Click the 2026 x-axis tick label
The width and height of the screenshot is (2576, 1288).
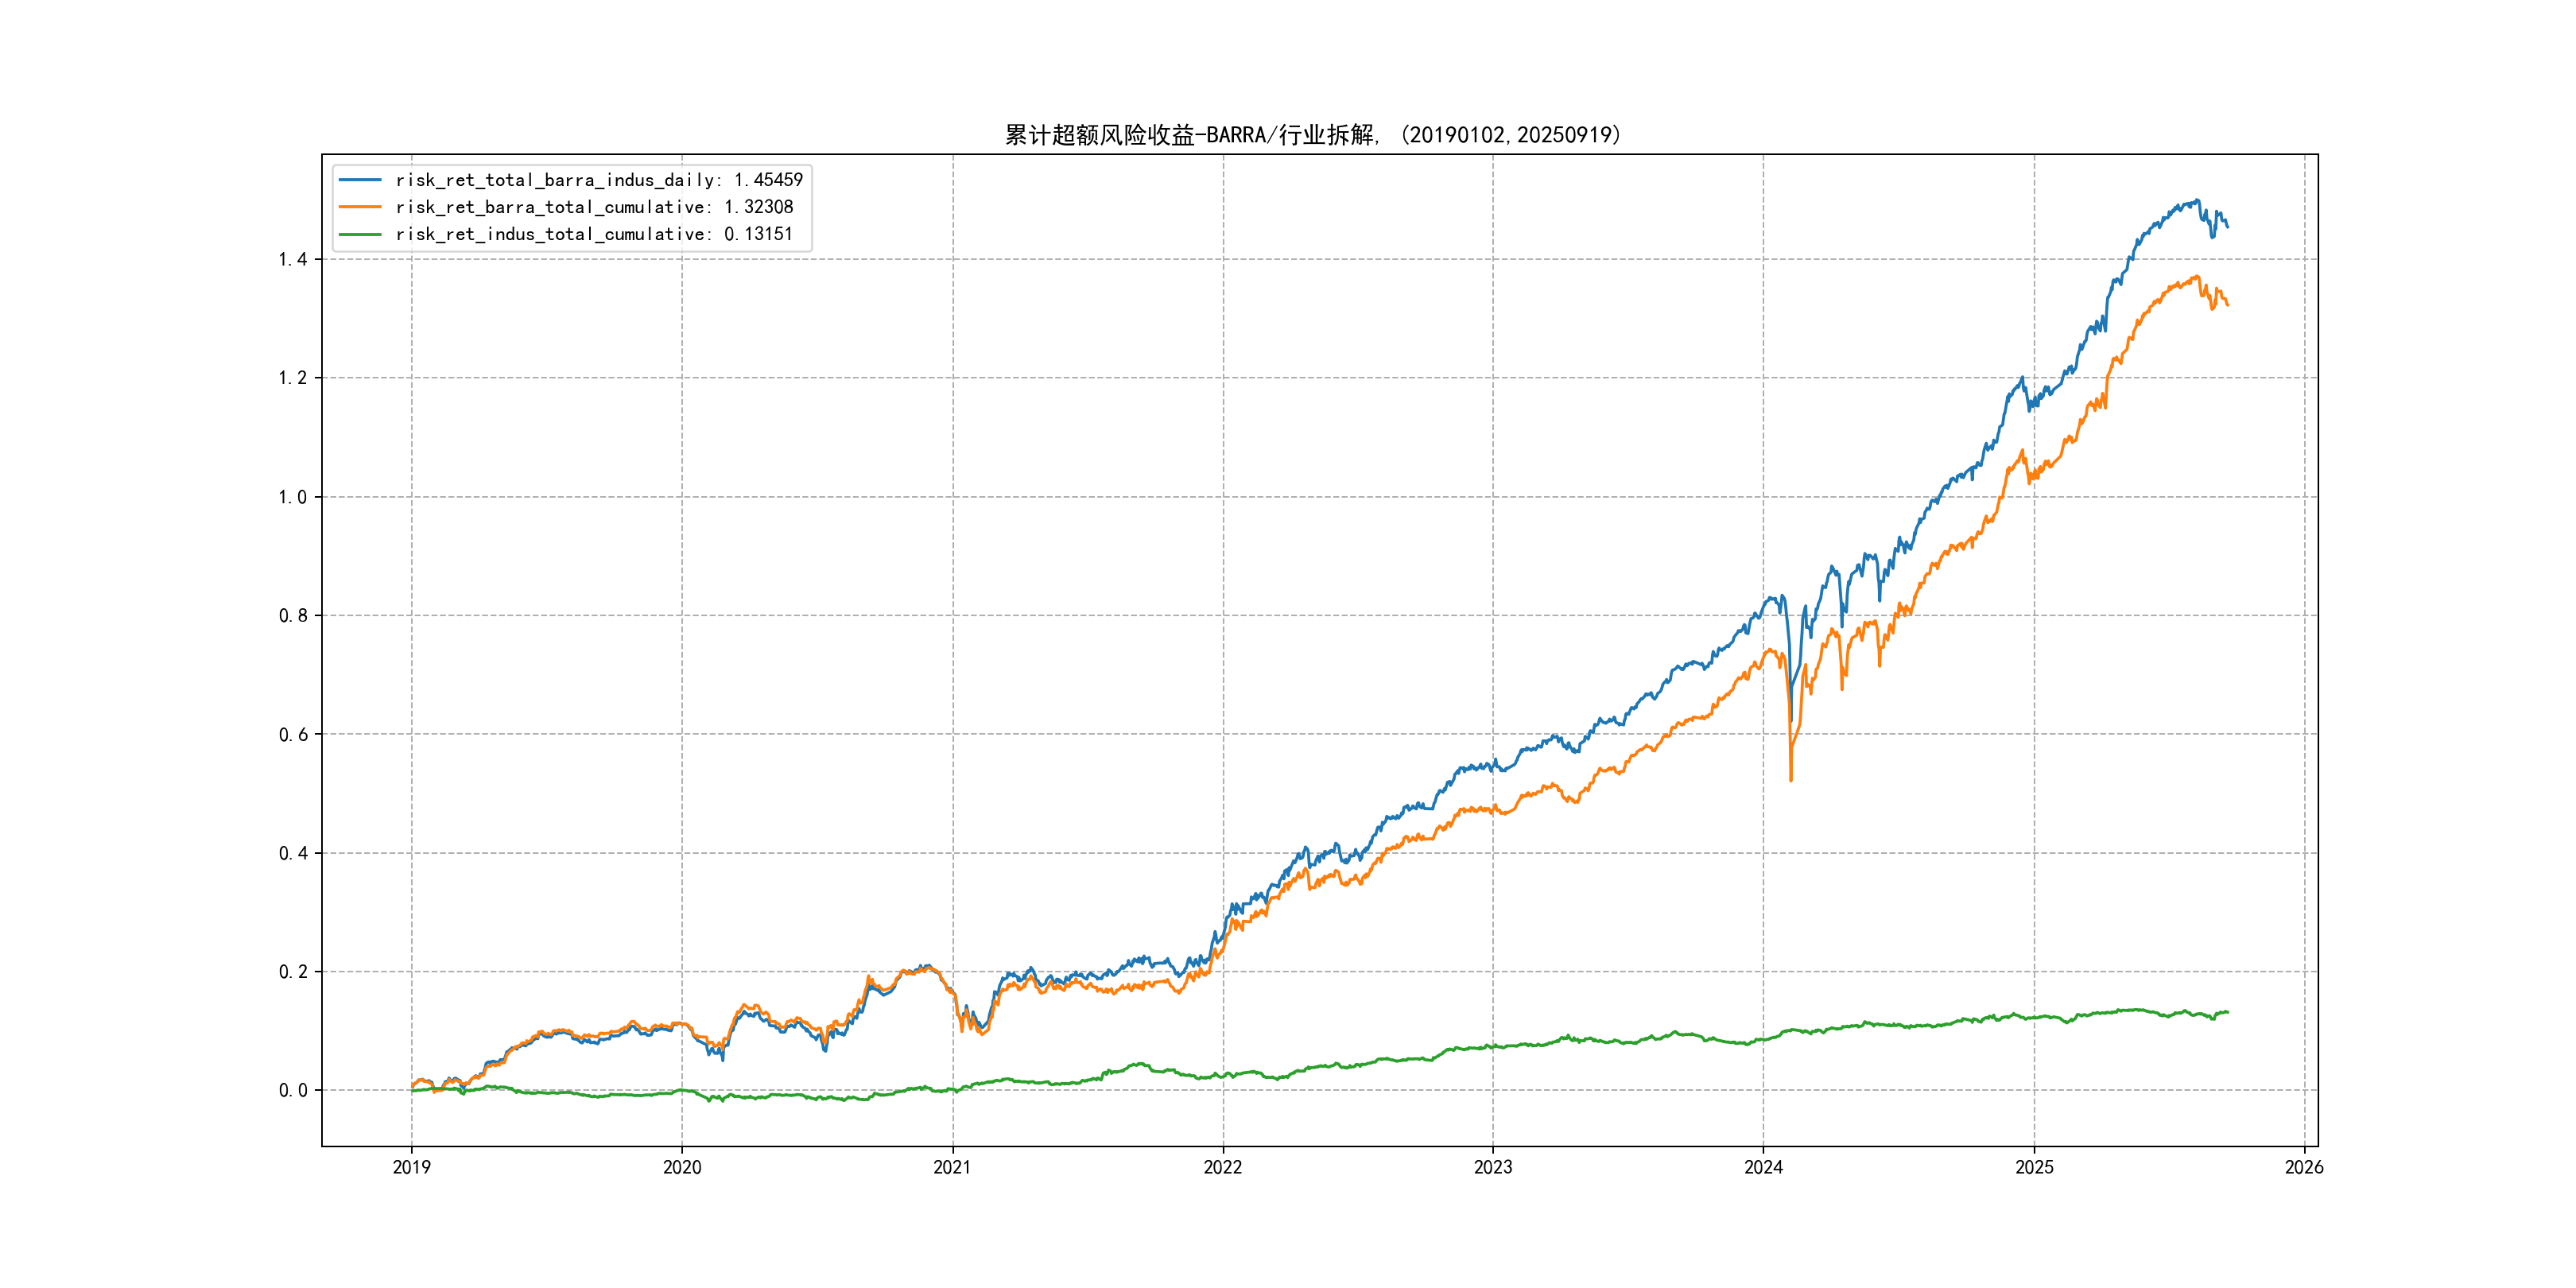[x=2304, y=1167]
